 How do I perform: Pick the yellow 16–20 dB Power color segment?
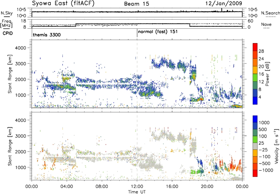(255, 70)
